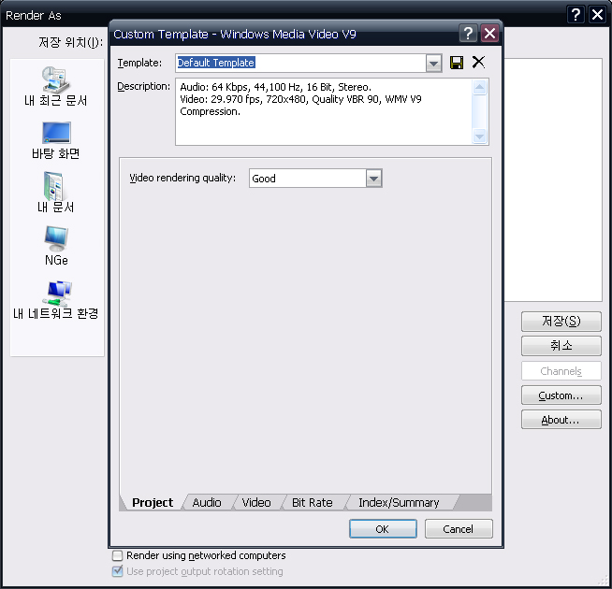Go to the desktop shortcut (바탕 화면)
The width and height of the screenshot is (612, 589).
tap(56, 140)
